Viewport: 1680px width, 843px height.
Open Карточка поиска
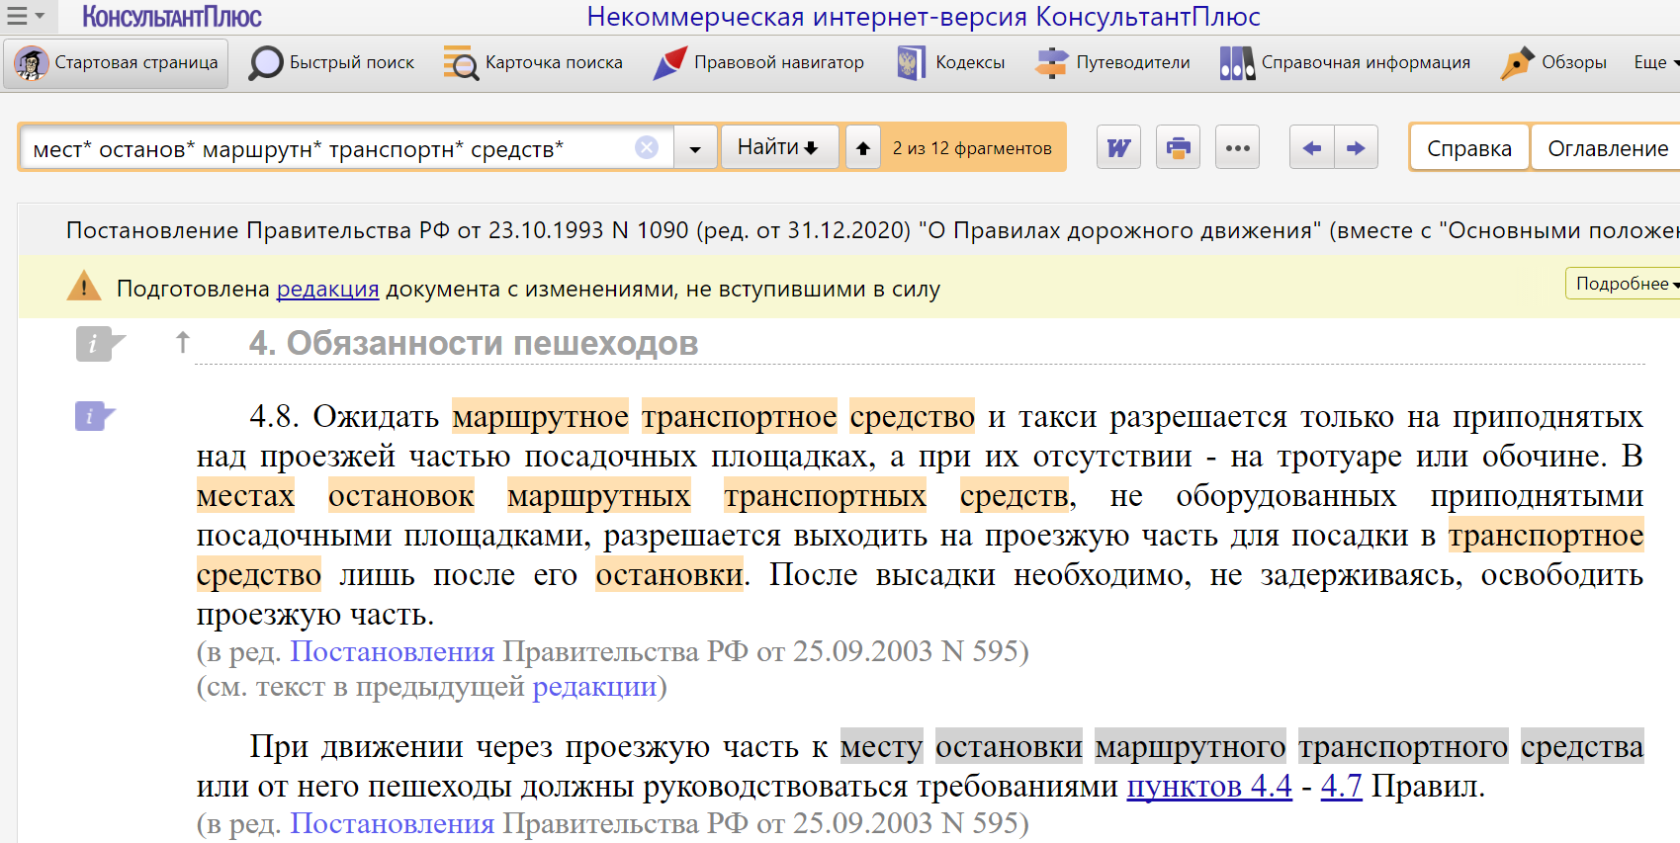[533, 63]
